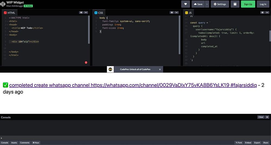
Task: Click the red HTML error indicator
Action: [x=86, y=62]
